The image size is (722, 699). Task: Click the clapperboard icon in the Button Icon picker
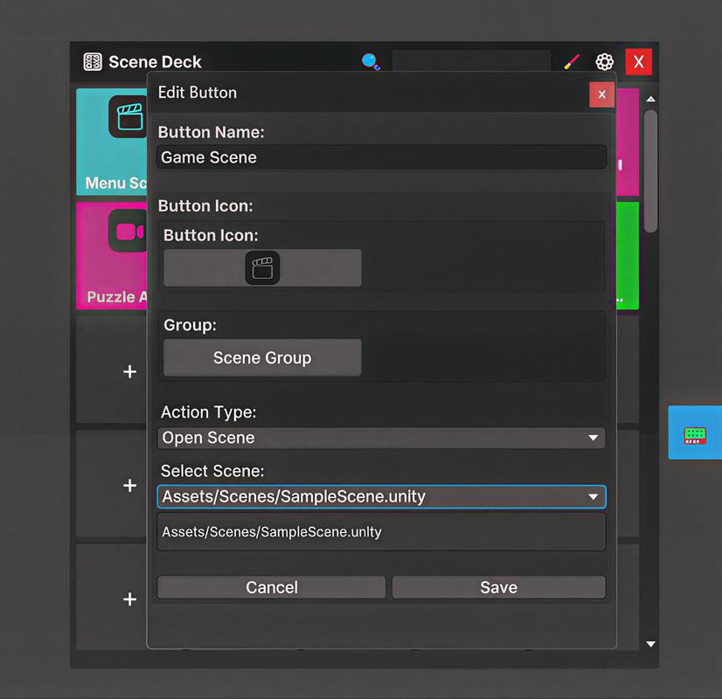point(262,267)
